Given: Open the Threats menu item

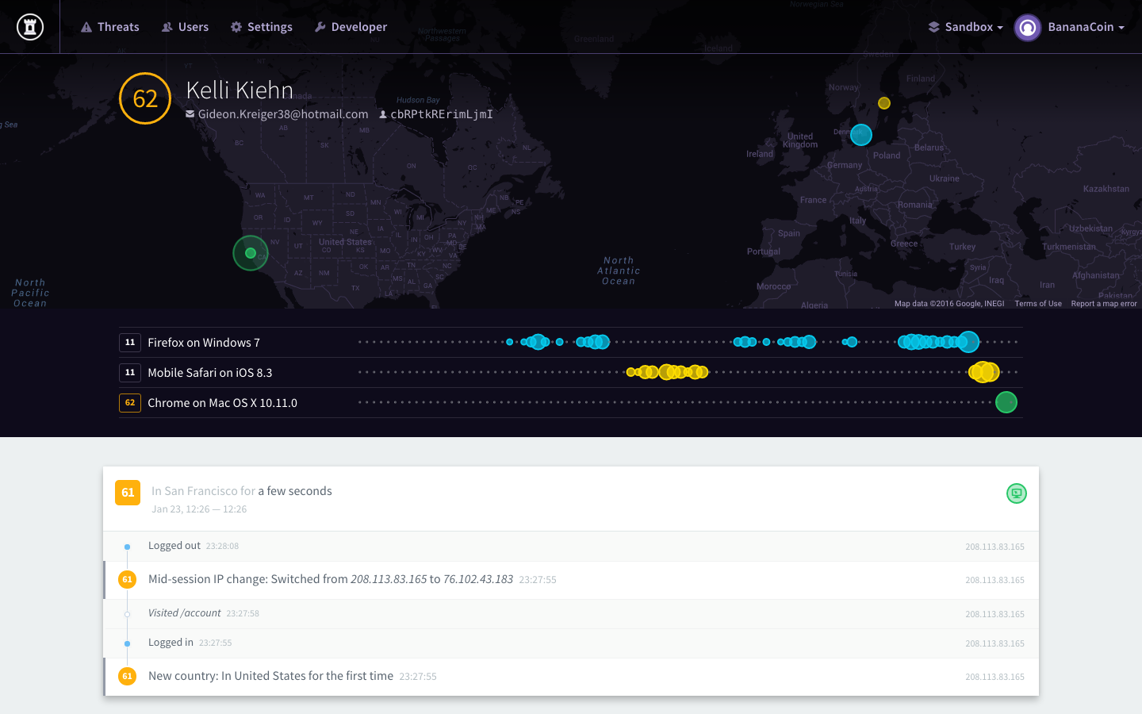Looking at the screenshot, I should (x=110, y=27).
